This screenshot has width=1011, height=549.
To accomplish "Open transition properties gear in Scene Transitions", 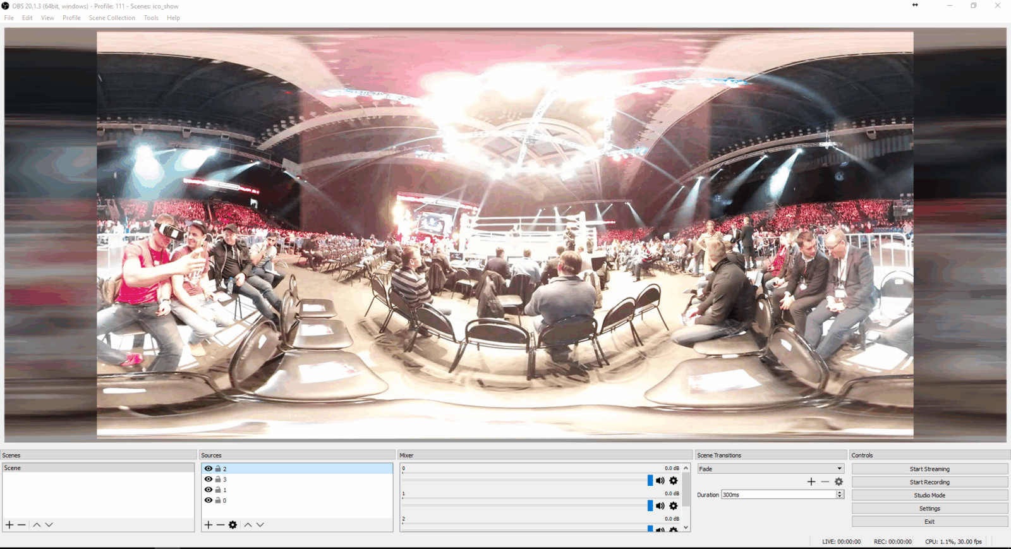I will click(839, 482).
